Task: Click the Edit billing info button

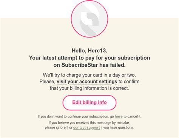Action: (x=89, y=102)
